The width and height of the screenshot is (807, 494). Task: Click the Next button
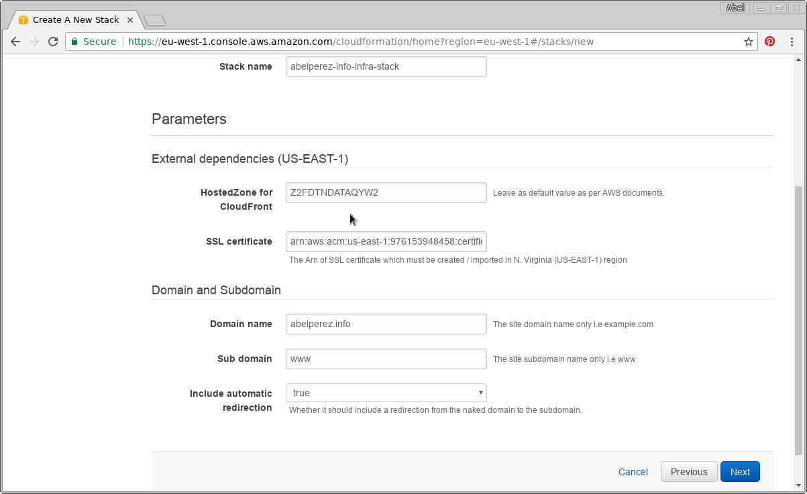click(x=740, y=472)
